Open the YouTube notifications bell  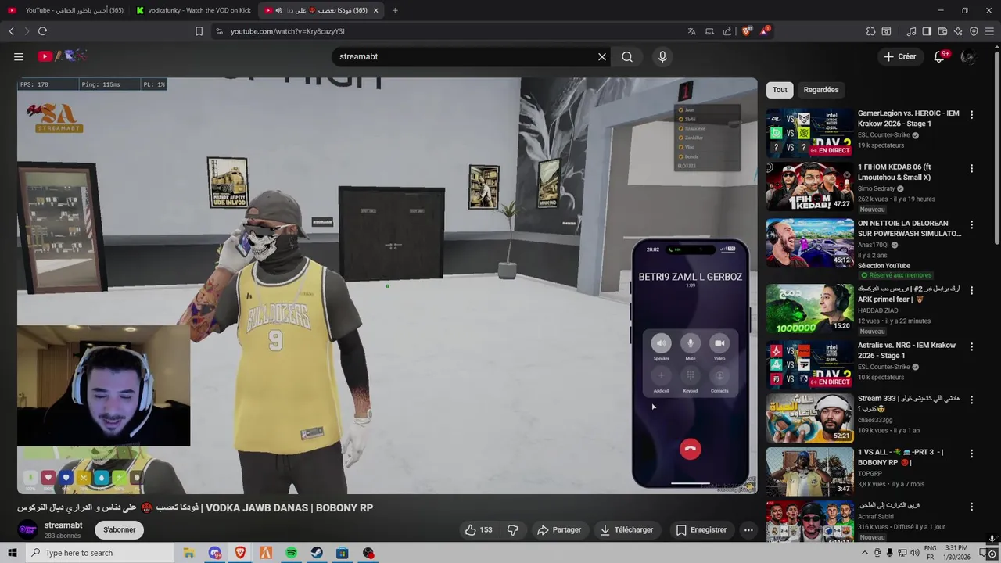point(940,56)
